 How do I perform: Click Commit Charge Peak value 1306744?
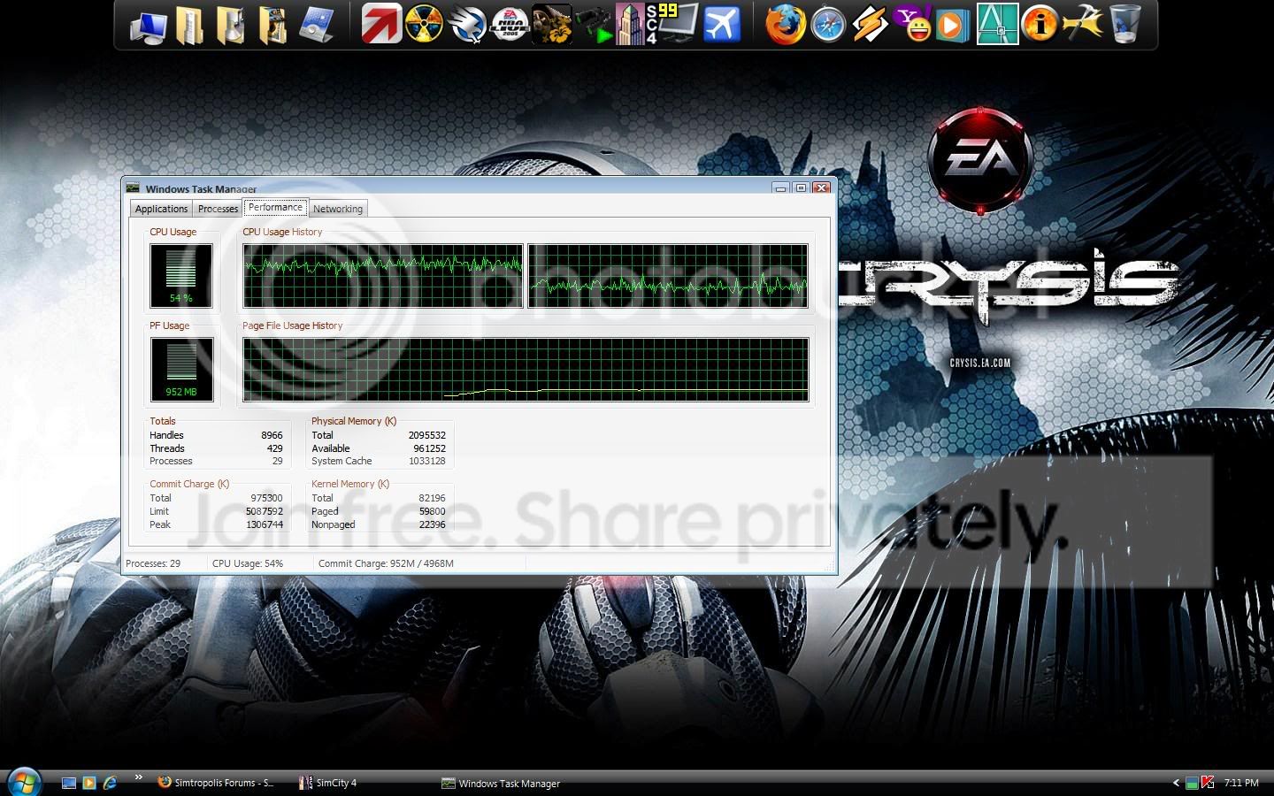click(x=265, y=524)
